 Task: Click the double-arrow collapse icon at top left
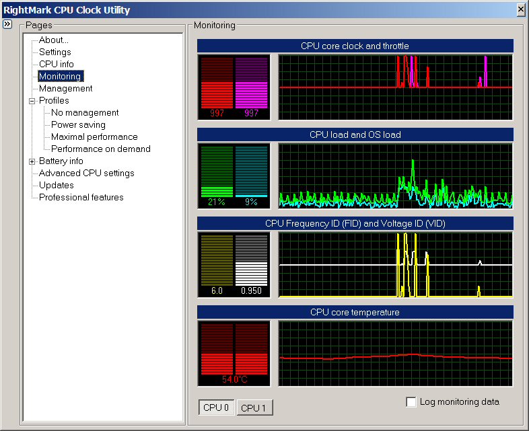[7, 24]
